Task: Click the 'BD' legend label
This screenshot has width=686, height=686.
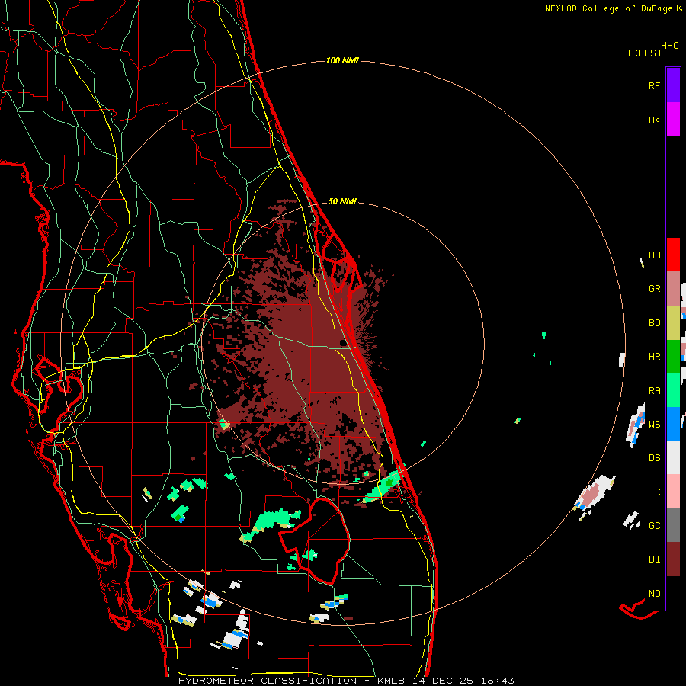Action: pyautogui.click(x=654, y=323)
